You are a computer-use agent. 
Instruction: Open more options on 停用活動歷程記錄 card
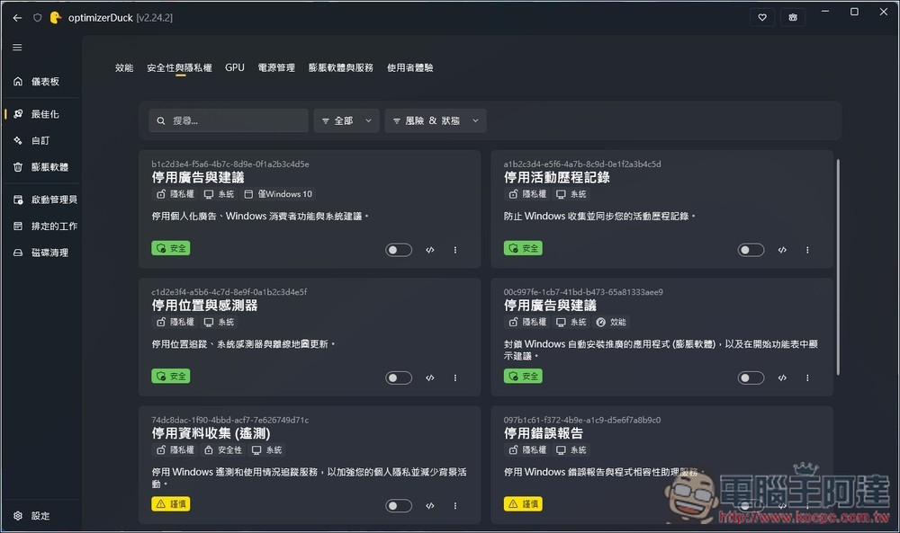(x=807, y=250)
